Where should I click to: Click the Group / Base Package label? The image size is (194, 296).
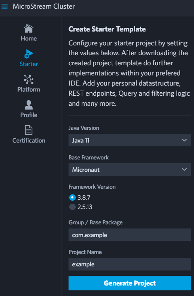[96, 222]
